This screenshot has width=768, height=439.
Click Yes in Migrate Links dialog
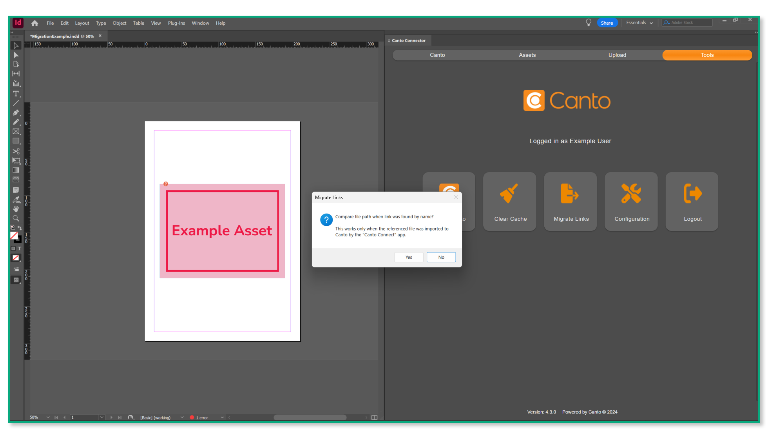408,257
